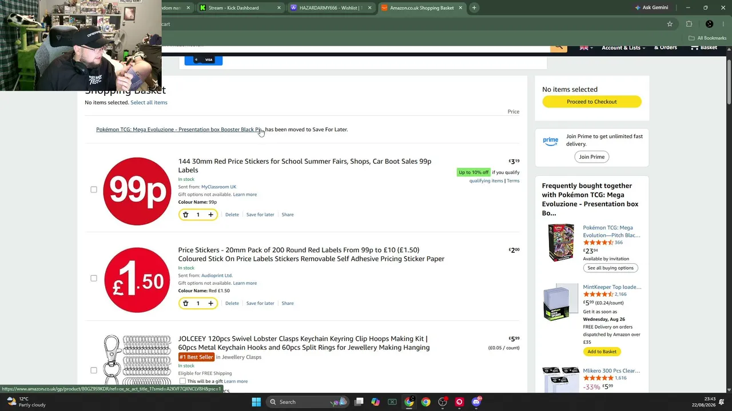Click the 99p sticker product thumbnail
The image size is (732, 411).
tap(137, 191)
